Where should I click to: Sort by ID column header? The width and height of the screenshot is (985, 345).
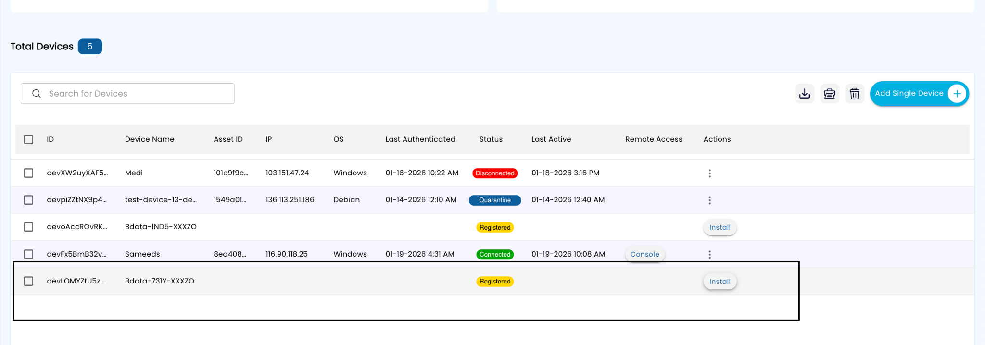(51, 139)
